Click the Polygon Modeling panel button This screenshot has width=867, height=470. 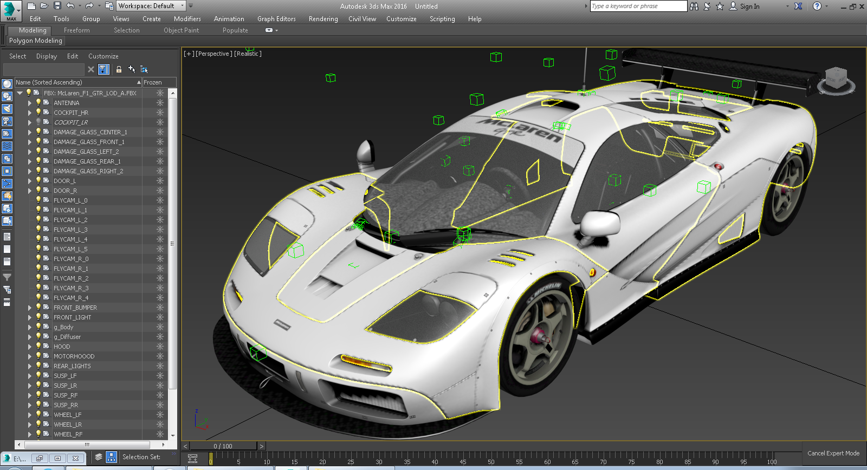pyautogui.click(x=36, y=41)
